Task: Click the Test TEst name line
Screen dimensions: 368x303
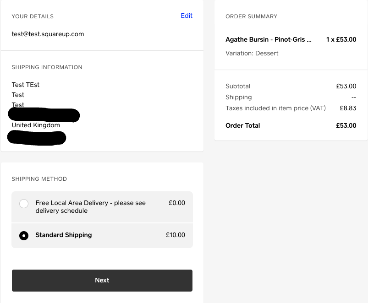Action: pos(26,85)
